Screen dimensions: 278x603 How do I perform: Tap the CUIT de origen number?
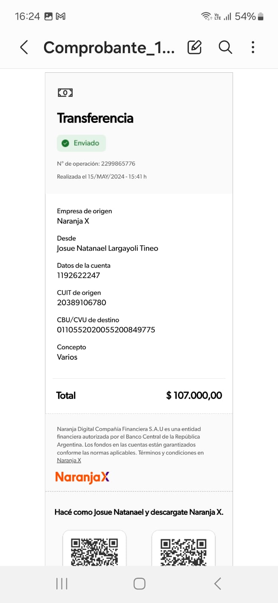(x=81, y=303)
